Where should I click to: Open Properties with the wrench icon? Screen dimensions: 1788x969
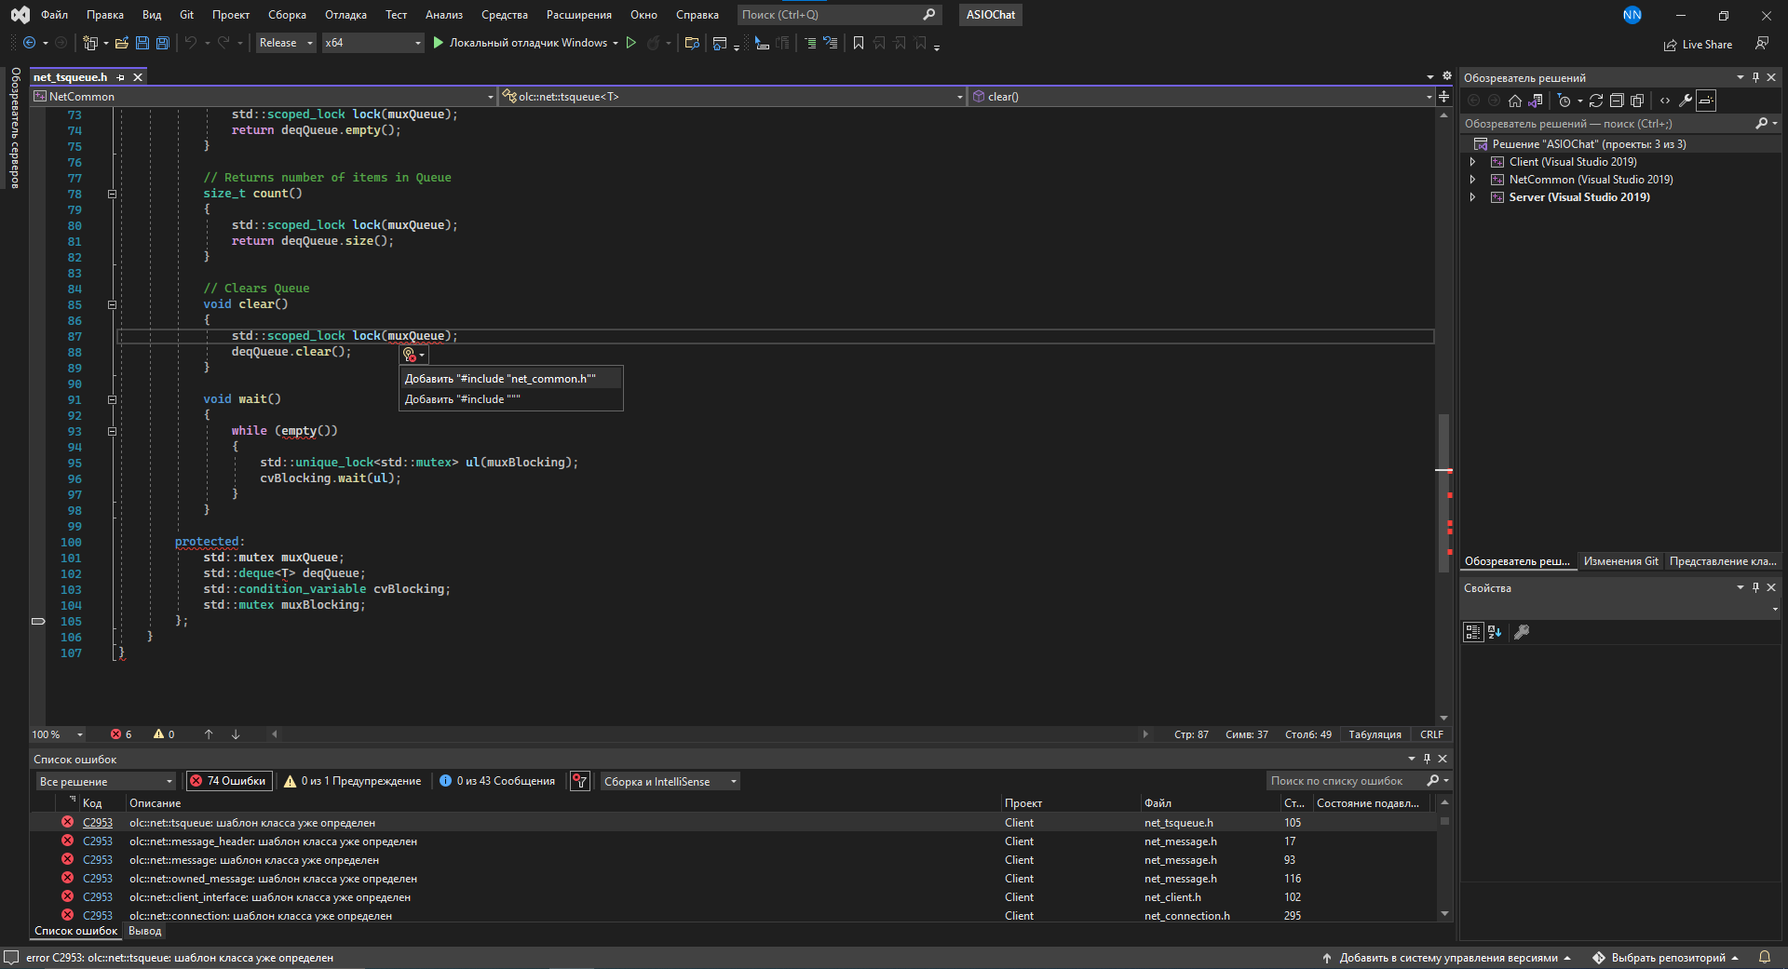1686,101
